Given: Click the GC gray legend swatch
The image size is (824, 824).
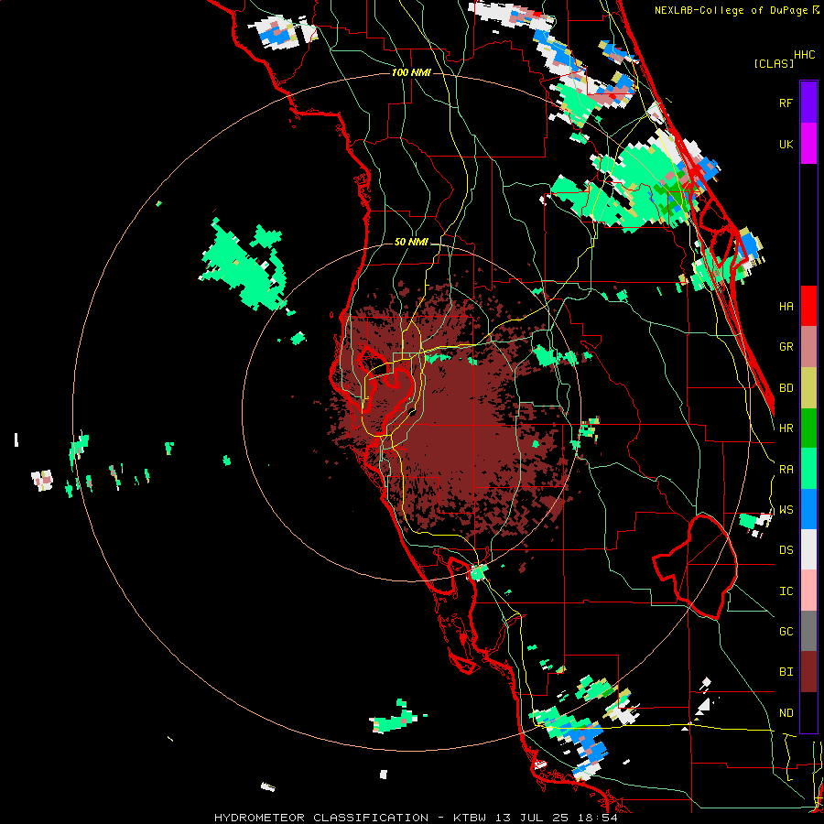Looking at the screenshot, I should tap(808, 632).
